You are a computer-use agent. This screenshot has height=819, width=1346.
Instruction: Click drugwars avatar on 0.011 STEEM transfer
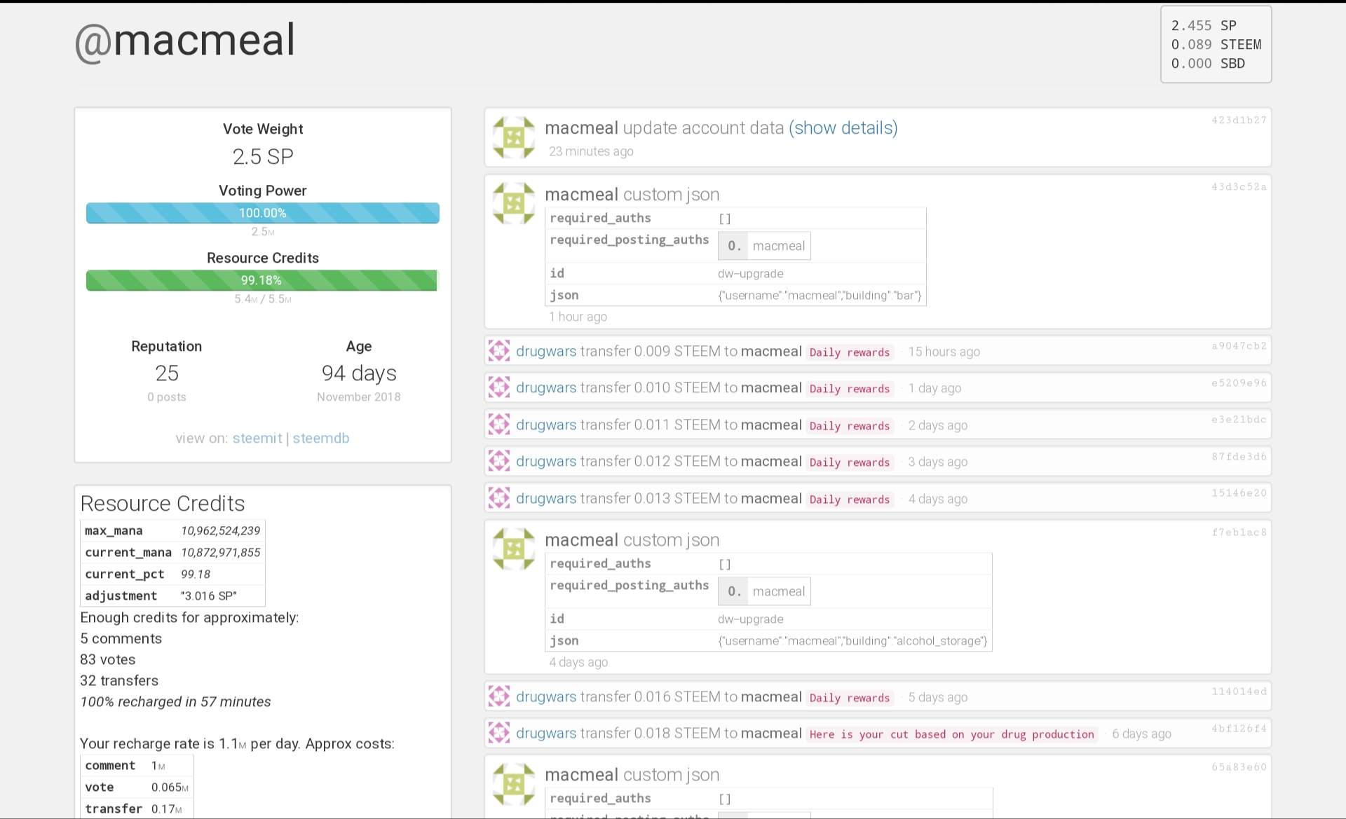click(499, 425)
